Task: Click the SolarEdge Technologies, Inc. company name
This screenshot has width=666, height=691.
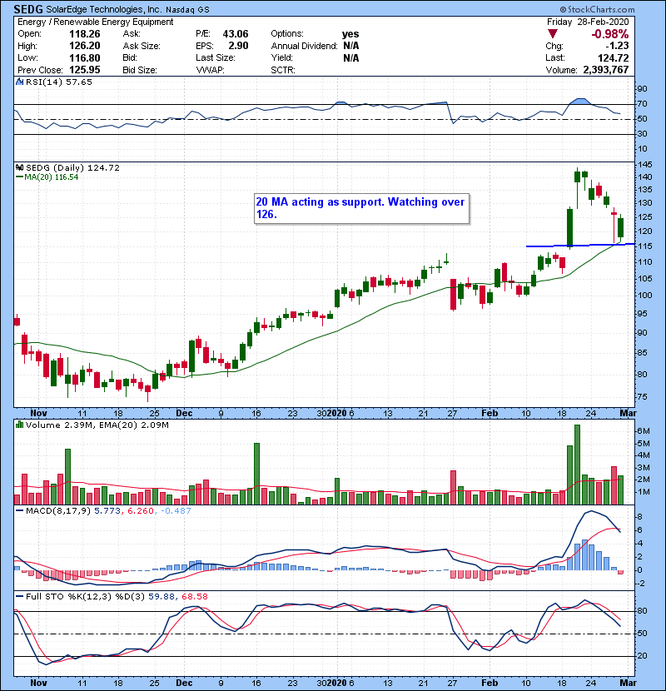Action: [104, 9]
